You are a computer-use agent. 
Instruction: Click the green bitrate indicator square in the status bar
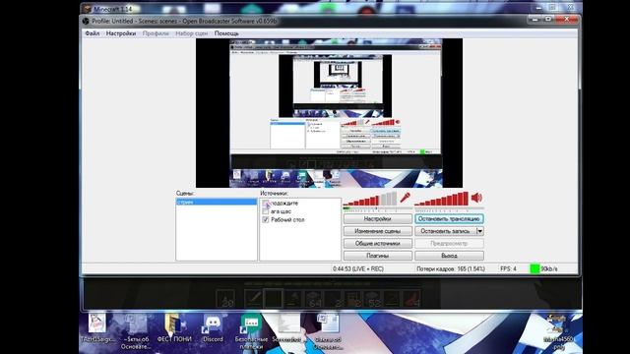[535, 268]
